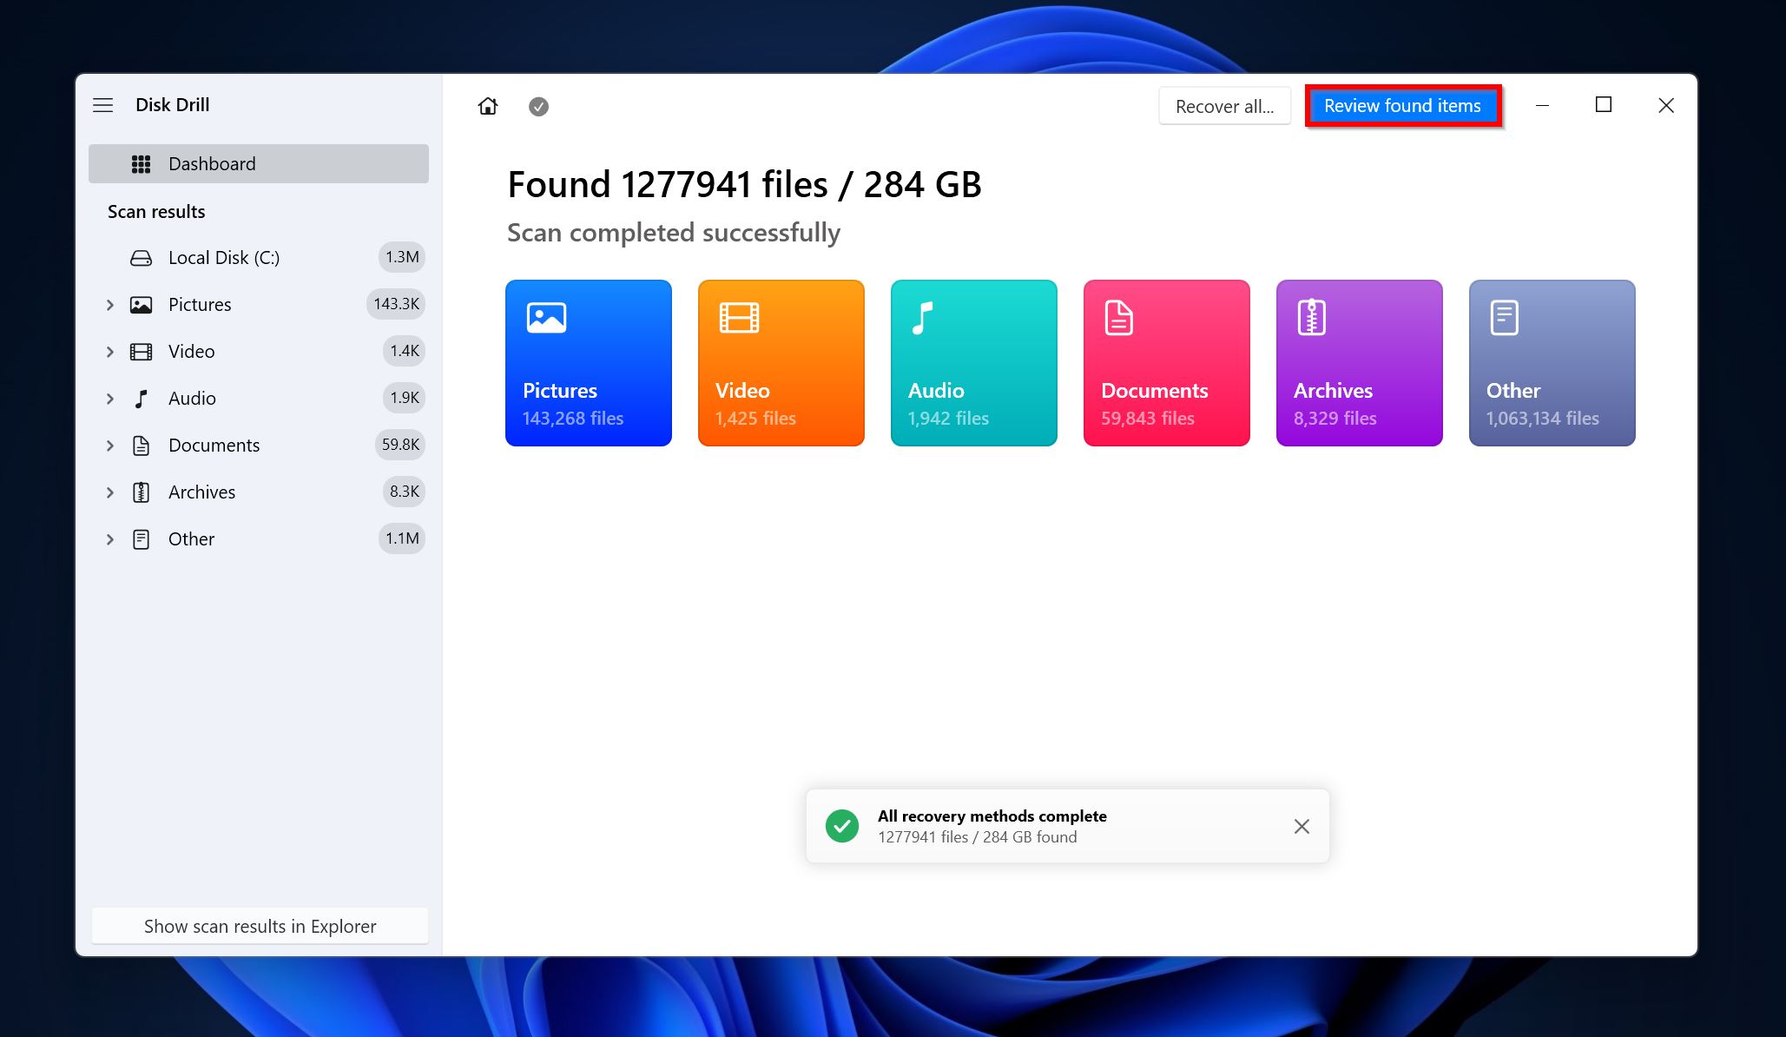Expand the Documents scan results
The image size is (1786, 1037).
[111, 445]
